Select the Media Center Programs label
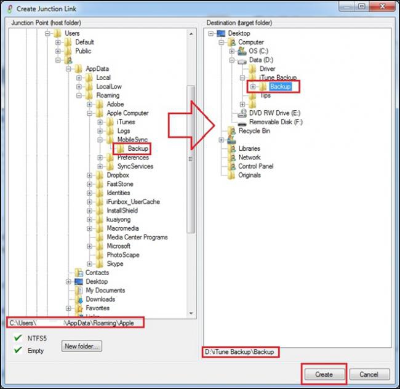Viewport: 400px width, 389px height. click(x=137, y=237)
